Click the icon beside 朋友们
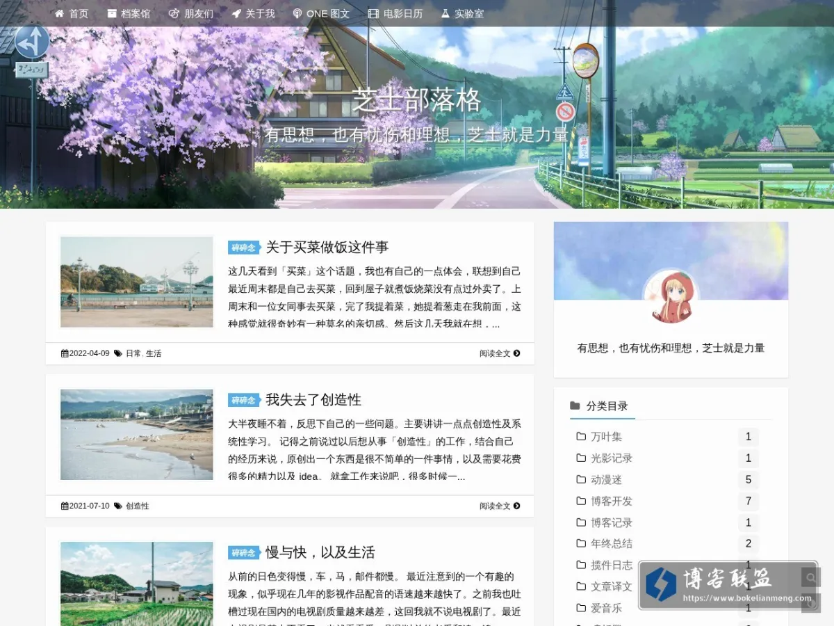The height and width of the screenshot is (626, 834). point(174,13)
